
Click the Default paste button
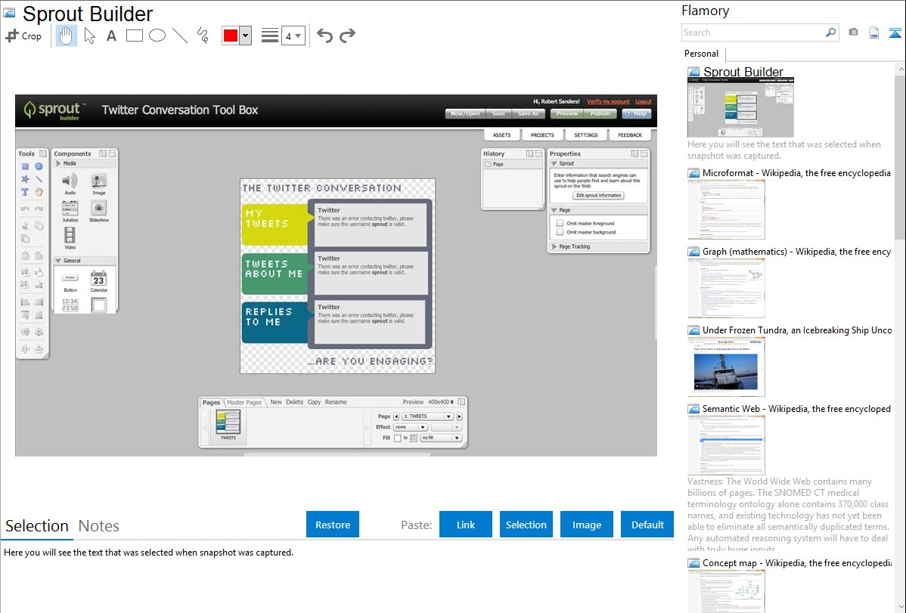(647, 525)
